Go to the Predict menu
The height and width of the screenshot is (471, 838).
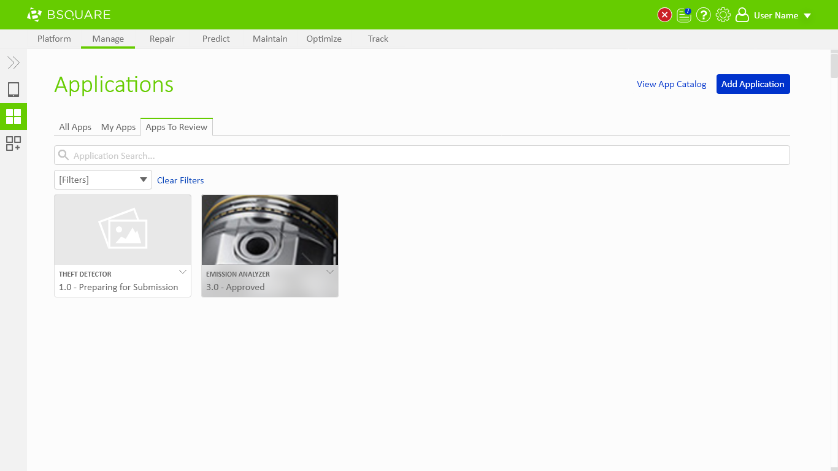click(x=216, y=39)
